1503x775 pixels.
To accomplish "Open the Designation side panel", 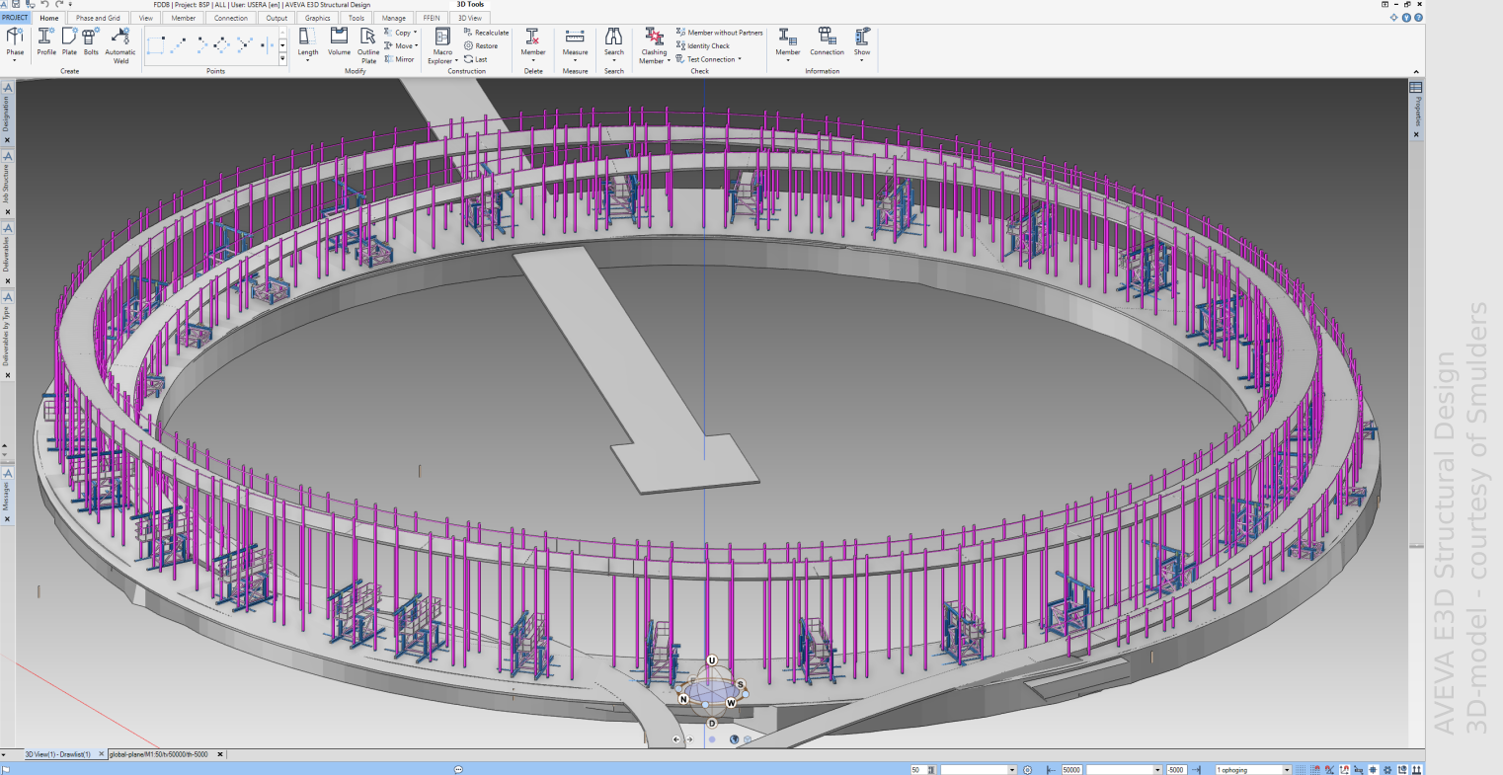I will coord(6,113).
